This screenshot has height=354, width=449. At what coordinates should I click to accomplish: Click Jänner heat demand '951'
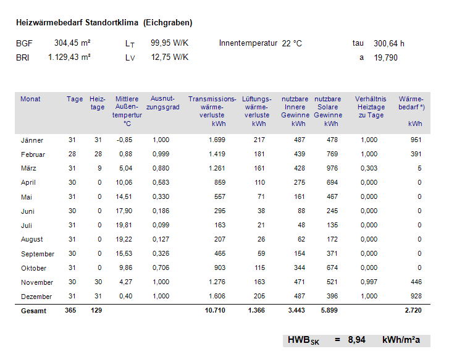click(416, 140)
